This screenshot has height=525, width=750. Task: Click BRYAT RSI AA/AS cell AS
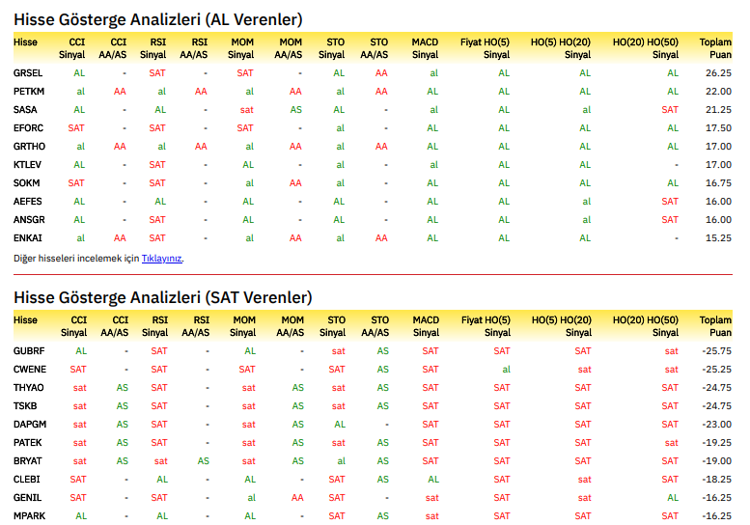coord(204,461)
